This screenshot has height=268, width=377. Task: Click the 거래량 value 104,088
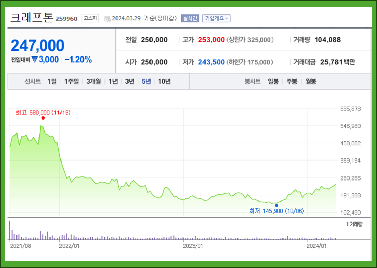pos(328,40)
